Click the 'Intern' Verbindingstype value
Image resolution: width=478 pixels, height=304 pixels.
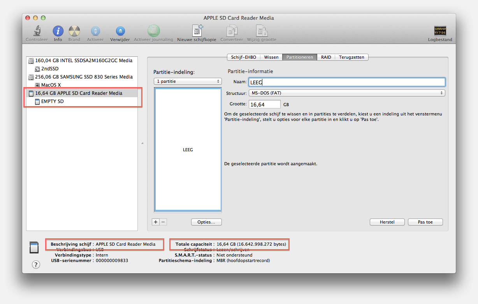(102, 255)
